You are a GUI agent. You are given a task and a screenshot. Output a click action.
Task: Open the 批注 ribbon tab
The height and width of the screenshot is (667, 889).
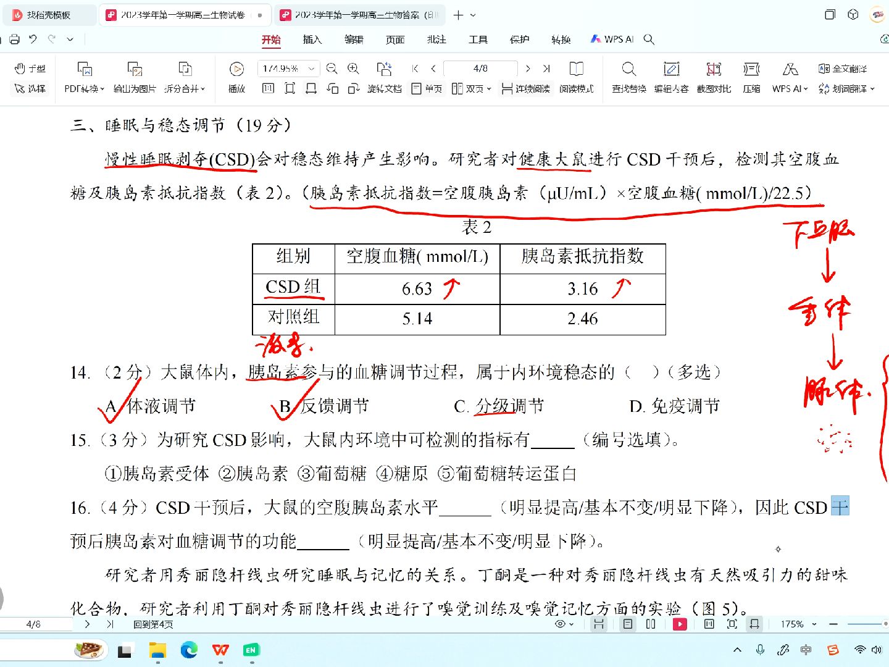(x=436, y=40)
